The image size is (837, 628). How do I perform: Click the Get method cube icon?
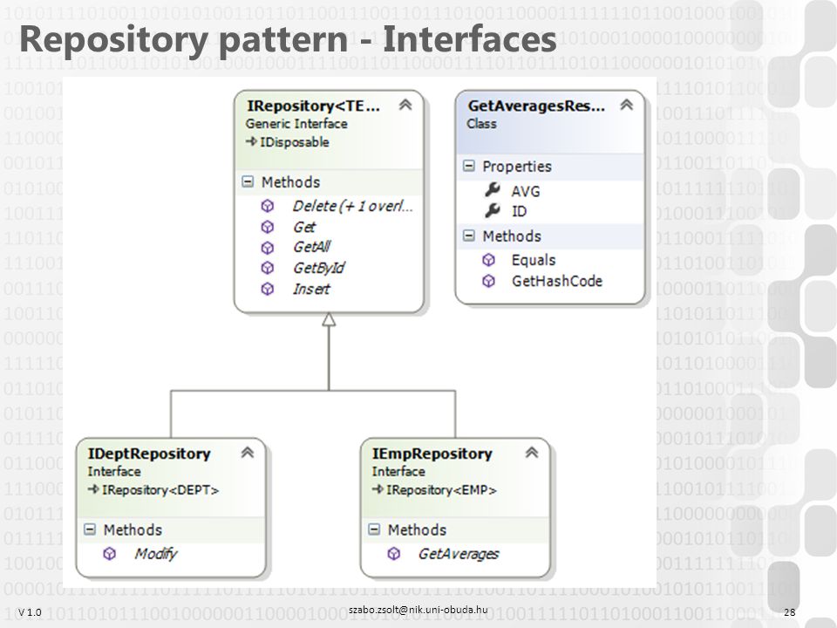pos(268,227)
